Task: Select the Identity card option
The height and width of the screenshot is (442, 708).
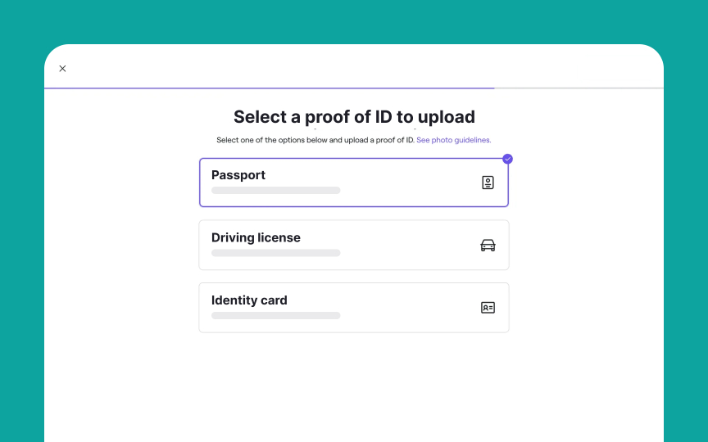Action: [x=354, y=308]
